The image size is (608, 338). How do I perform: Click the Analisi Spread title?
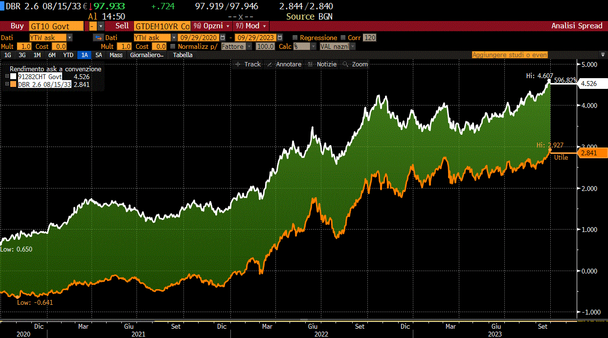pyautogui.click(x=577, y=26)
